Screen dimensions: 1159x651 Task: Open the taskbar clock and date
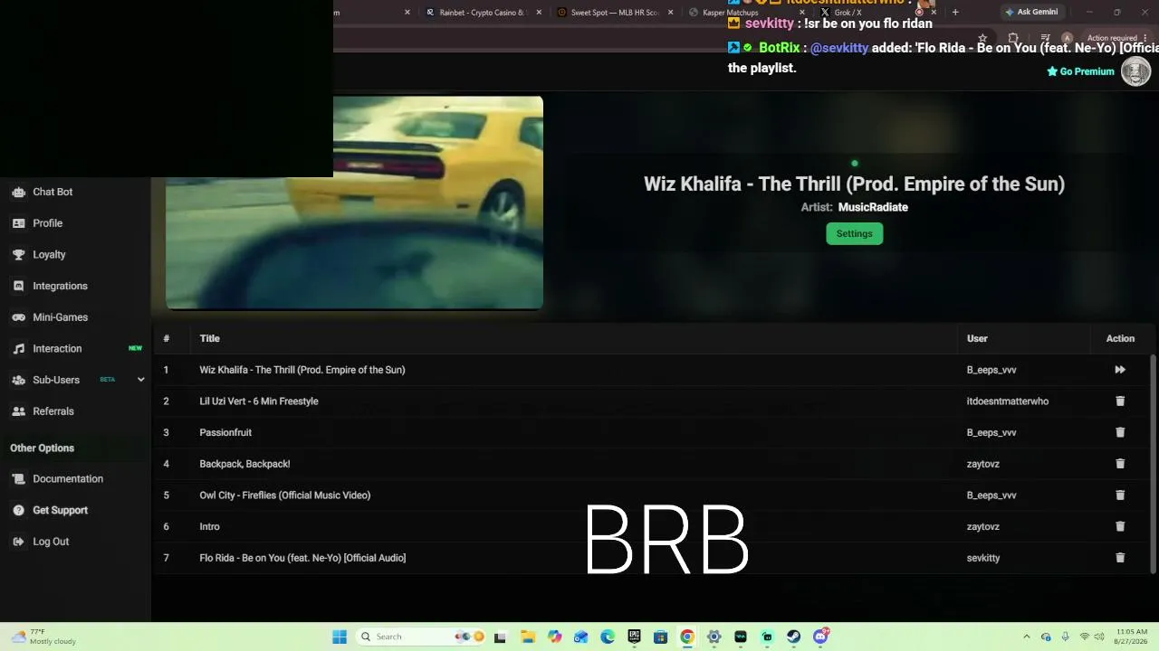click(x=1132, y=637)
